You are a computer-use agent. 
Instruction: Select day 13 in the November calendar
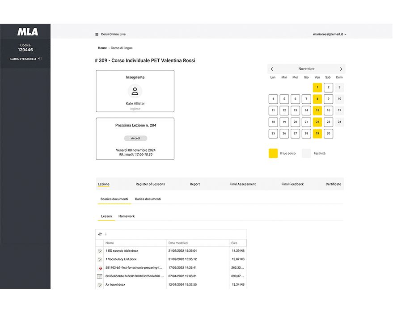pyautogui.click(x=295, y=110)
